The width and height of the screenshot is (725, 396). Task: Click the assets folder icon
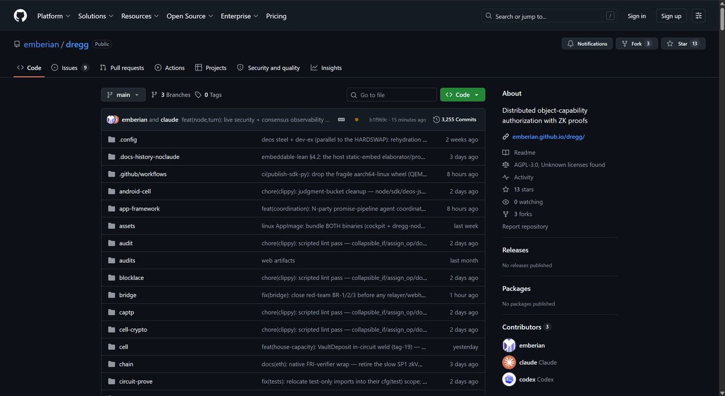(111, 226)
